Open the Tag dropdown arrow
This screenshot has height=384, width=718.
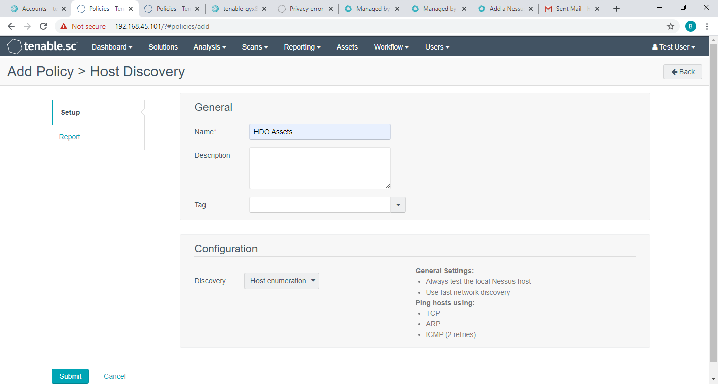pyautogui.click(x=398, y=205)
